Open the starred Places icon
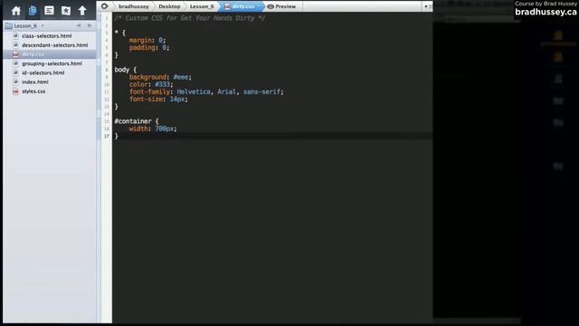Screen dimensions: 579x326 [x=66, y=11]
